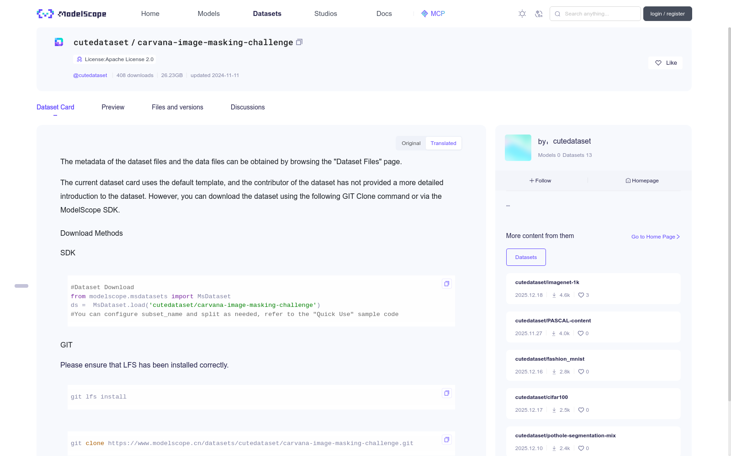Viewport: 731px width, 456px height.
Task: Toggle the light/dark theme sun icon
Action: click(522, 14)
